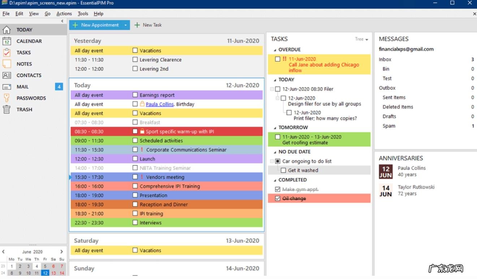477x279 pixels.
Task: Go to next month in mini calendar
Action: (62, 252)
